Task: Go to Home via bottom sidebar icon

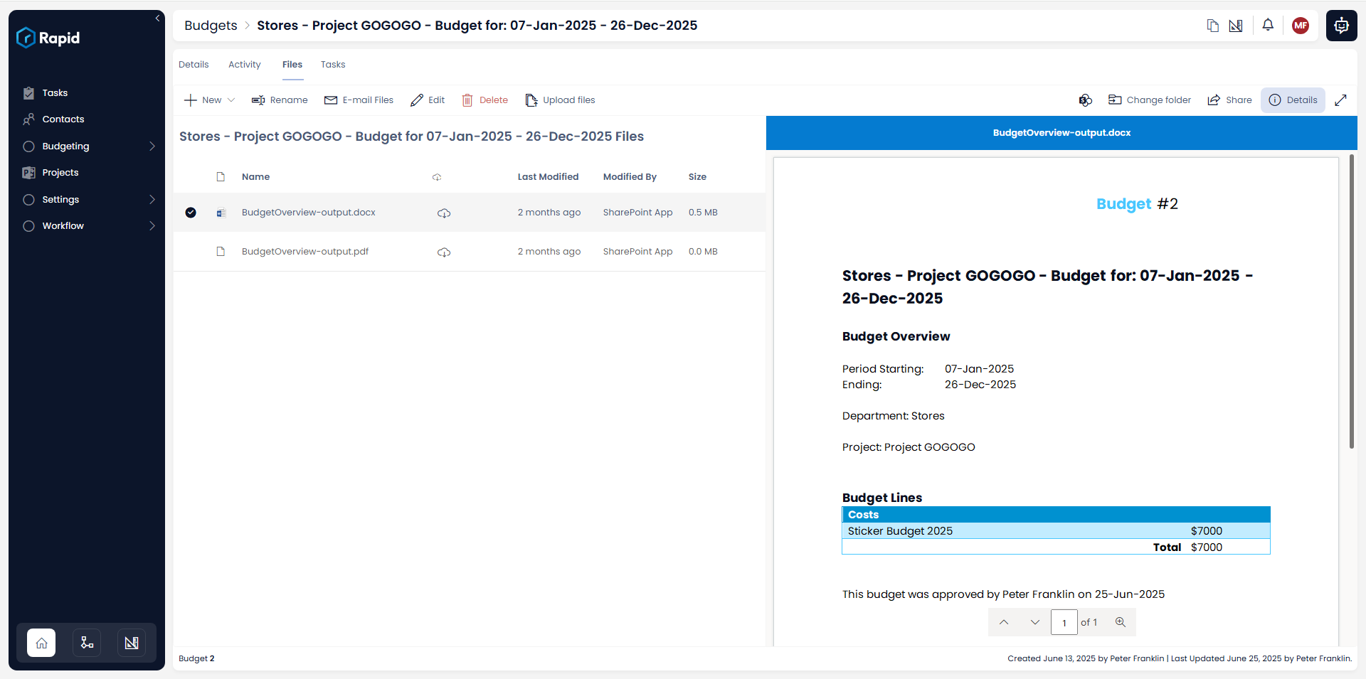Action: (x=41, y=643)
